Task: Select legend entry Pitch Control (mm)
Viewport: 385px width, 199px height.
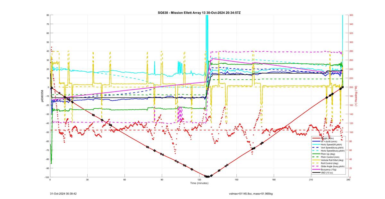Action: coord(330,157)
